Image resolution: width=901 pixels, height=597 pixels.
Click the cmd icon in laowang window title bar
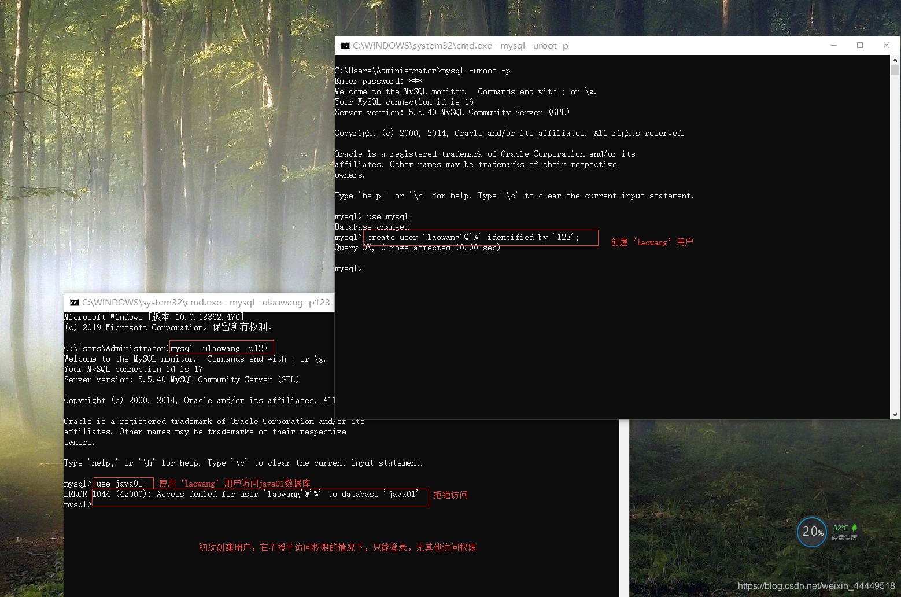[75, 303]
